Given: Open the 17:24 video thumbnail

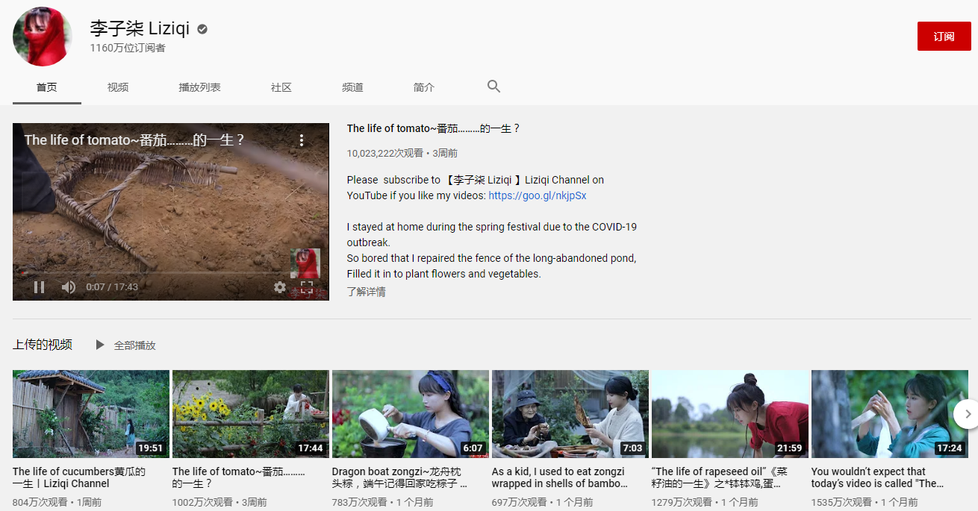Looking at the screenshot, I should pyautogui.click(x=890, y=414).
